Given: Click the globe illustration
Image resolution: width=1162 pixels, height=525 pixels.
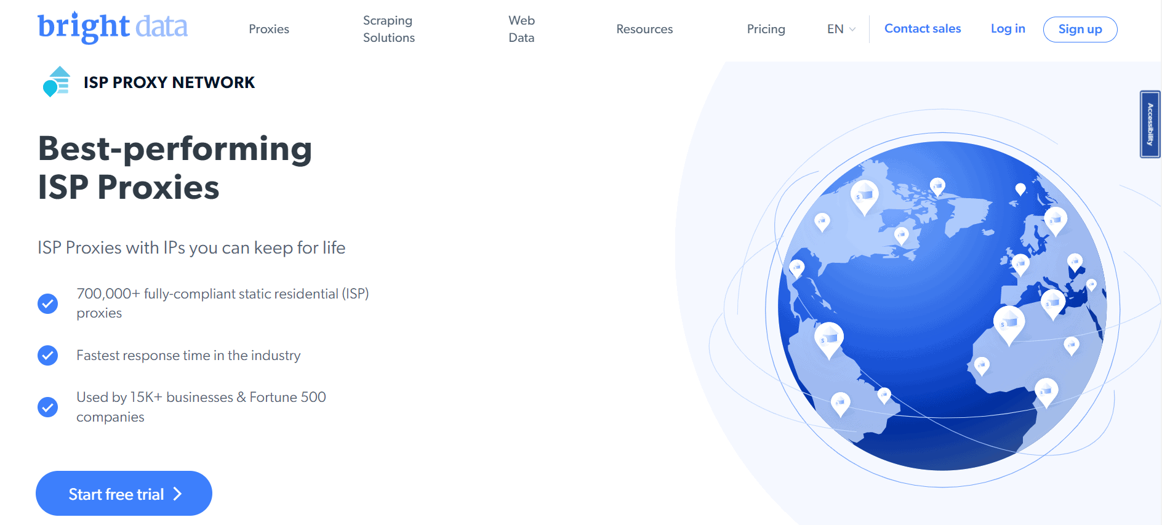Looking at the screenshot, I should [x=942, y=306].
